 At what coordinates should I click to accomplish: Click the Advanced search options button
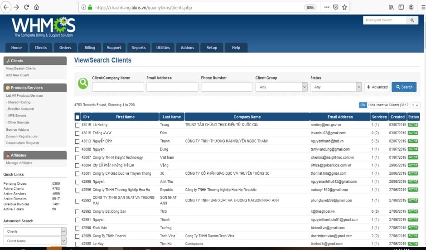coord(377,87)
